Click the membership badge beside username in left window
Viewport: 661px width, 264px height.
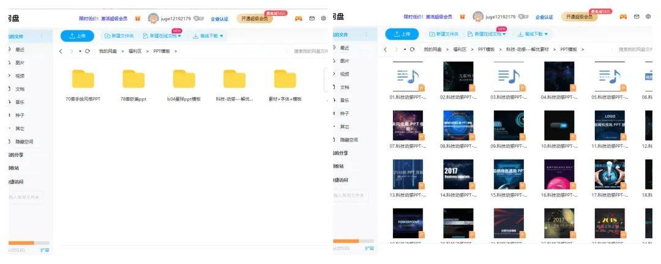(198, 18)
